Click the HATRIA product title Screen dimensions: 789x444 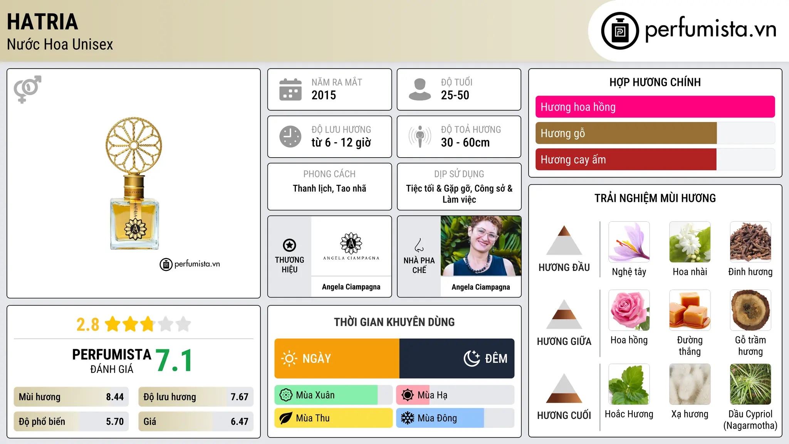point(42,22)
